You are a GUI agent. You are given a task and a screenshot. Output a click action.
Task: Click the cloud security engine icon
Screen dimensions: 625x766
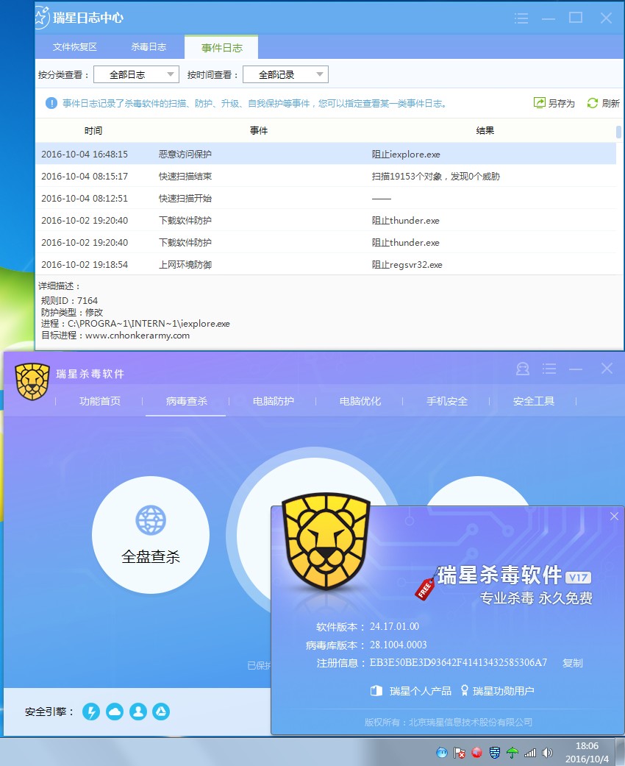point(115,712)
